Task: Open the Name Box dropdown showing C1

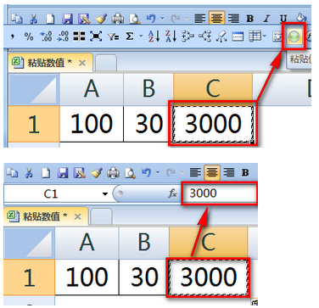Action: coord(105,193)
